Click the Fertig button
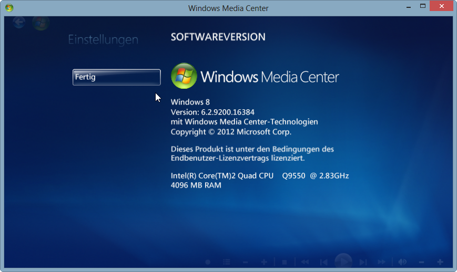 tap(117, 77)
